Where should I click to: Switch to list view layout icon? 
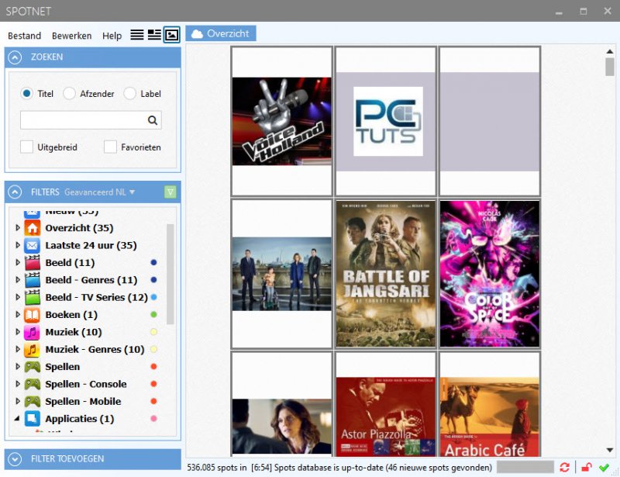(137, 35)
